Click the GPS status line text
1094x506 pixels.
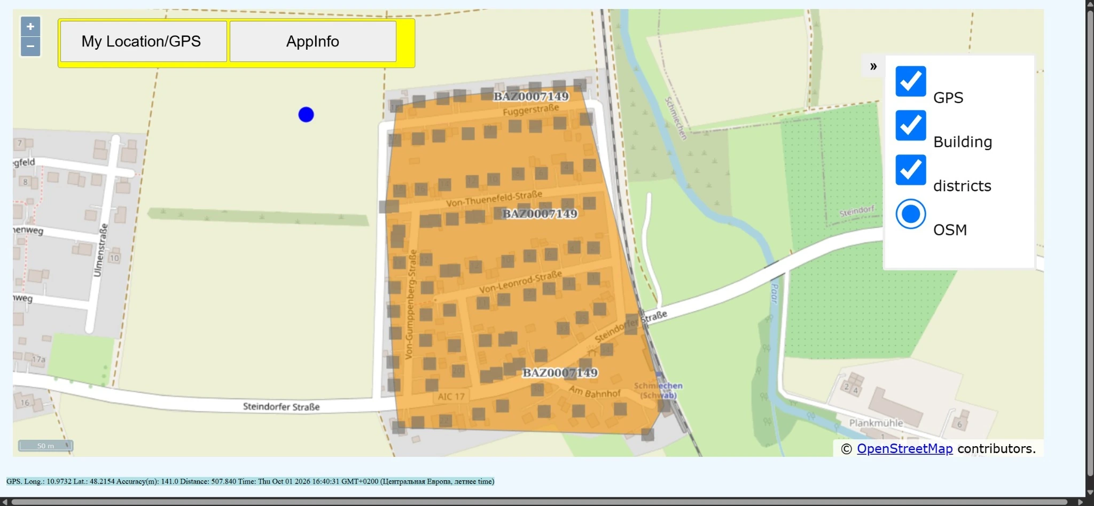pyautogui.click(x=250, y=481)
